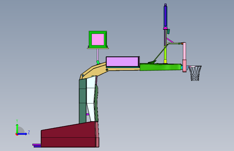This screenshot has height=151, width=234.
Task: Select the pink screen inside green frame
Action: coord(98,39)
